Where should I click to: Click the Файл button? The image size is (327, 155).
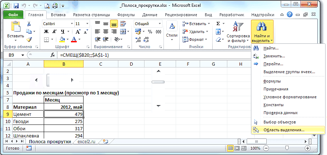coord(13,15)
